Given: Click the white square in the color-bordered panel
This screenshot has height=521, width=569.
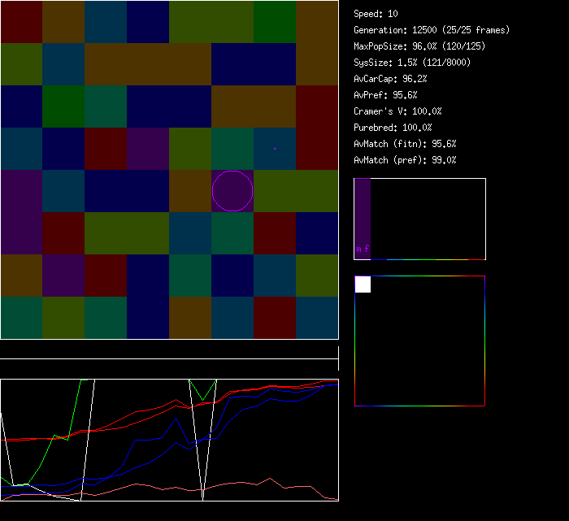Looking at the screenshot, I should [x=363, y=284].
